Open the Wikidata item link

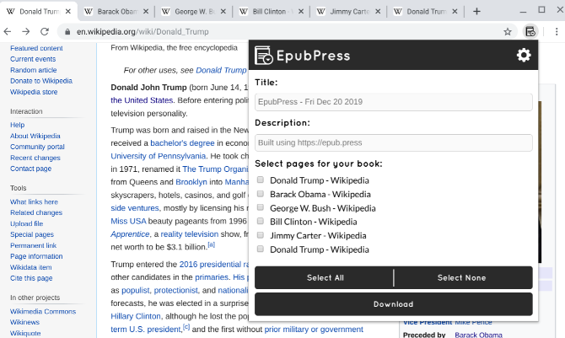click(x=30, y=267)
